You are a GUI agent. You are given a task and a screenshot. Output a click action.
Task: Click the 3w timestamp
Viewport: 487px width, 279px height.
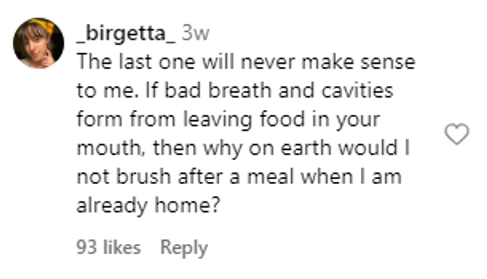coord(195,34)
